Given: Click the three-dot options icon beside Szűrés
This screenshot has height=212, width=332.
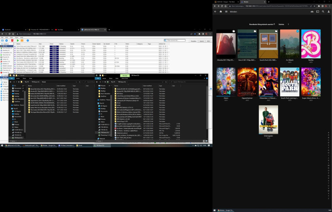Looking at the screenshot, I should pyautogui.click(x=288, y=24).
